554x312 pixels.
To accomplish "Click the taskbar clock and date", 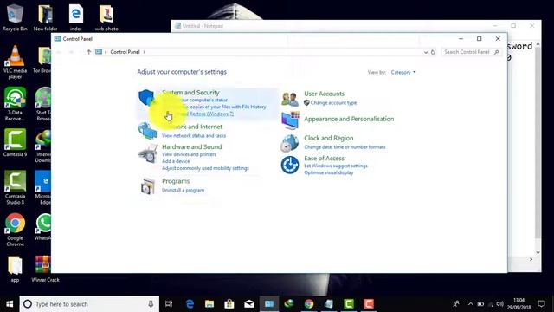I will click(x=519, y=304).
